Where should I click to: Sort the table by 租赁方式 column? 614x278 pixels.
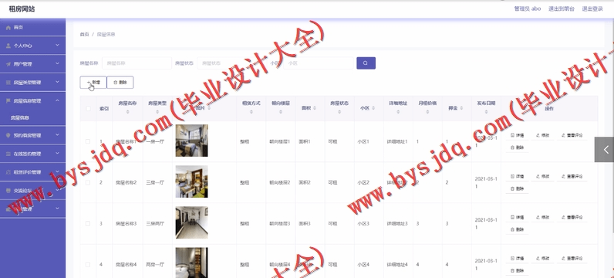(x=251, y=112)
